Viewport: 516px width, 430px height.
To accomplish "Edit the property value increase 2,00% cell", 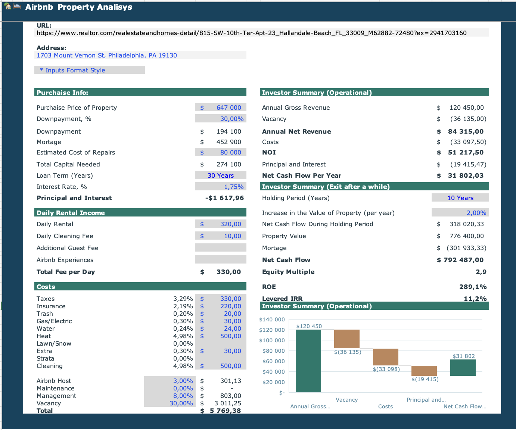I will (x=460, y=213).
